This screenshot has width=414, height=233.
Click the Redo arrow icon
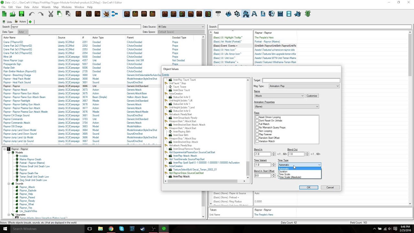click(x=40, y=14)
